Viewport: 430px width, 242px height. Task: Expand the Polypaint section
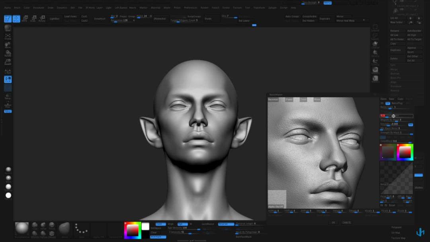click(x=396, y=227)
